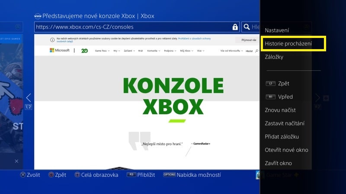The image size is (346, 194).
Task: Select Historie procházení menu entry
Action: [293, 44]
